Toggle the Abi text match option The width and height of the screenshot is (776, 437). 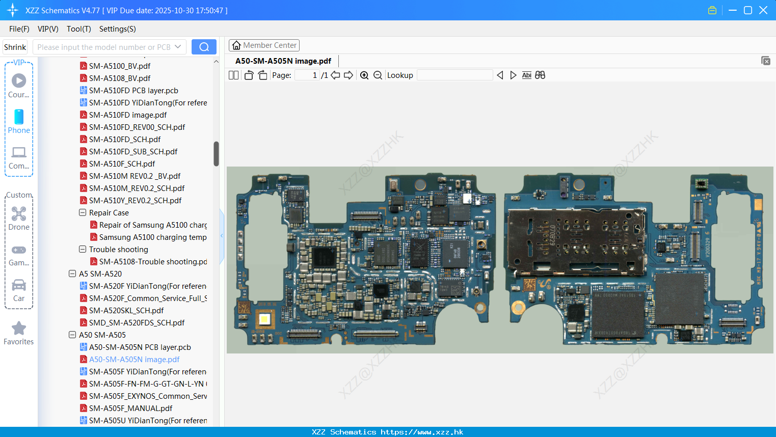click(526, 75)
